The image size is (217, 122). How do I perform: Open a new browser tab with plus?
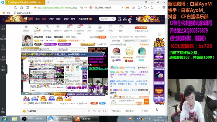click(48, 2)
